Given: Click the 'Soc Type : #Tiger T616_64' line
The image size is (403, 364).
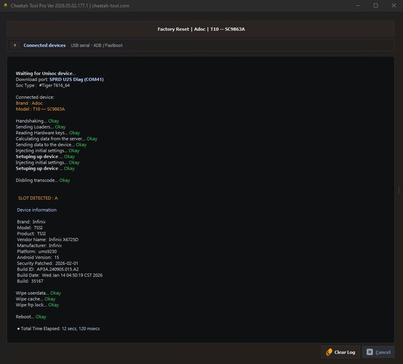Looking at the screenshot, I should click(43, 86).
